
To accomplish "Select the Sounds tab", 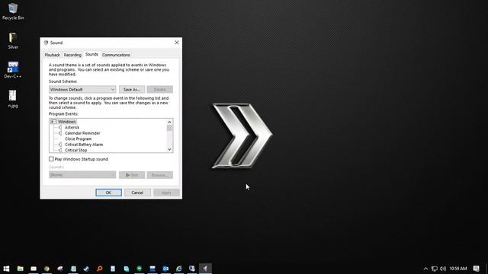I will tap(91, 54).
